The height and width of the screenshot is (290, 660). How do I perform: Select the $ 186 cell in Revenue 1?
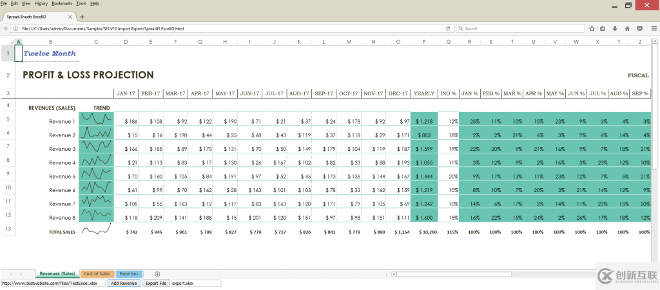point(126,121)
